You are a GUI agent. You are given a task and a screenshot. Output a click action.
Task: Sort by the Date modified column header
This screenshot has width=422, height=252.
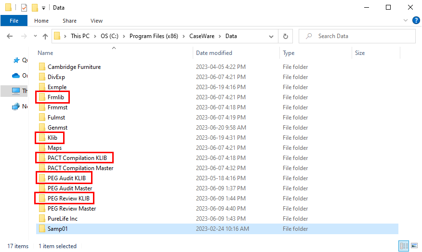click(x=214, y=53)
